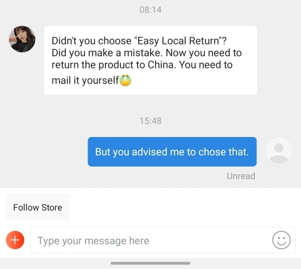Click the 15:48 timestamp
Viewport: 301px width, 269px height.
pyautogui.click(x=151, y=121)
